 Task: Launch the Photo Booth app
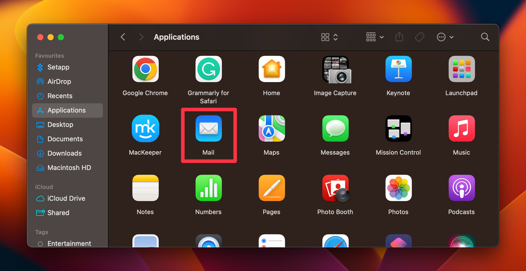pos(335,188)
